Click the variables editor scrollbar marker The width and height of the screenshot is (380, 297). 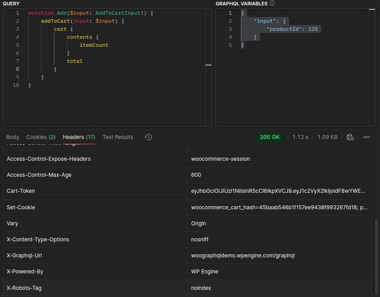point(372,9)
